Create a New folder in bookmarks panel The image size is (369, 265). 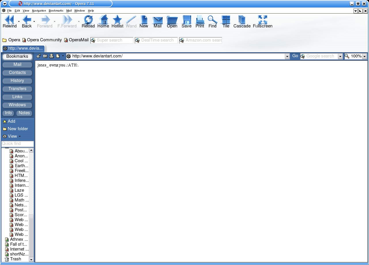pos(15,129)
